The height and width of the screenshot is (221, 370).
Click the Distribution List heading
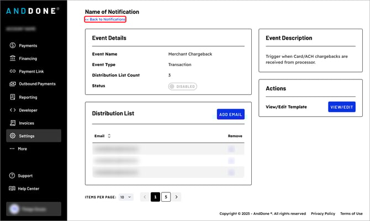point(113,114)
